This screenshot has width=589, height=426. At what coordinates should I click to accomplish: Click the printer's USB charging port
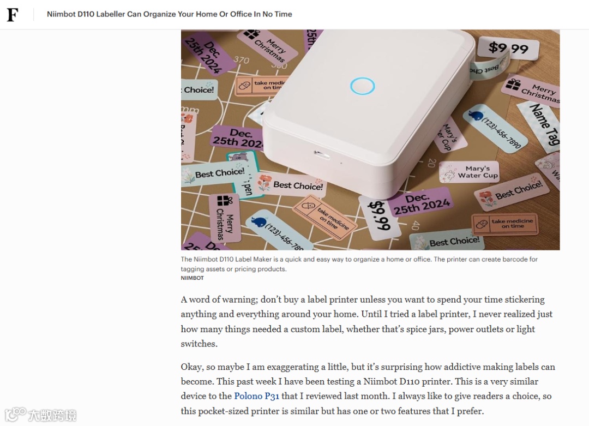(x=322, y=154)
